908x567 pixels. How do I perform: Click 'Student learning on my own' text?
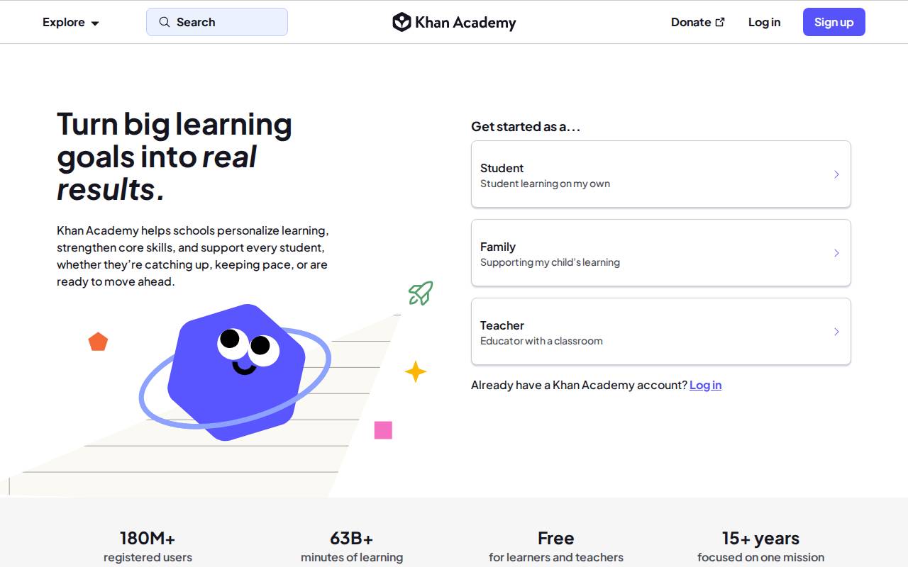point(545,184)
